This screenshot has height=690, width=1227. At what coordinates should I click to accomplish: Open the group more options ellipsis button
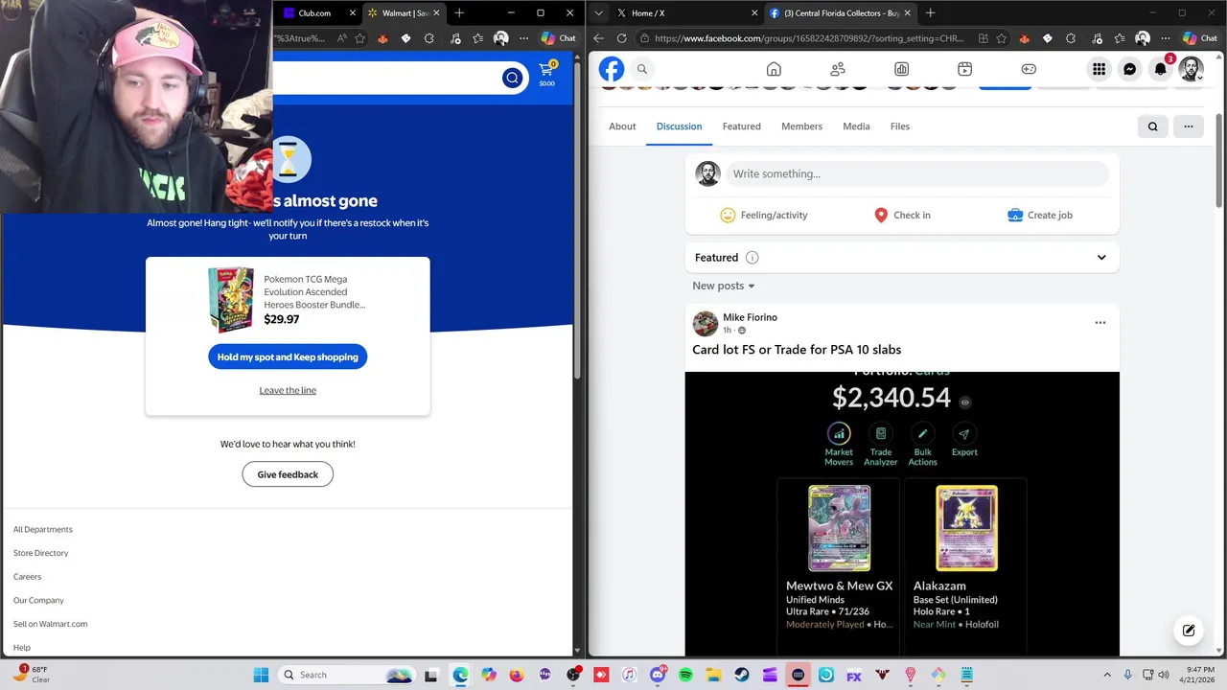1188,126
